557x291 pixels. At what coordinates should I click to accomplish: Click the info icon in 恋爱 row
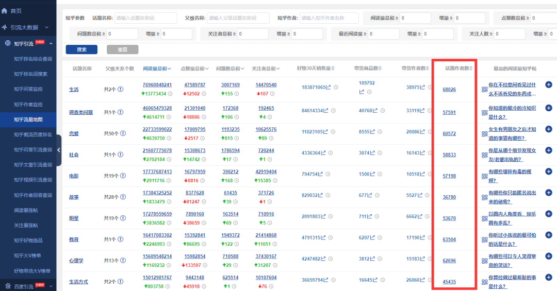123,133
